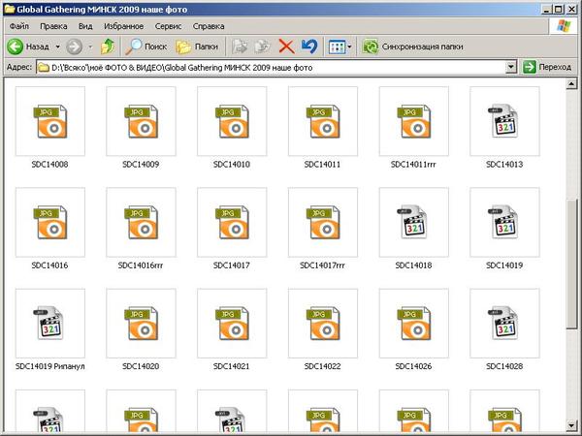Select the SDC14011 JPG file

(x=323, y=128)
